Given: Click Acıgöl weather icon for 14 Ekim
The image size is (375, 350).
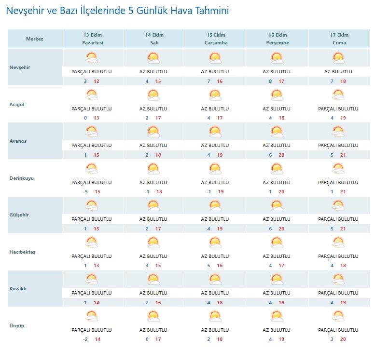Looking at the screenshot, I should tap(153, 95).
